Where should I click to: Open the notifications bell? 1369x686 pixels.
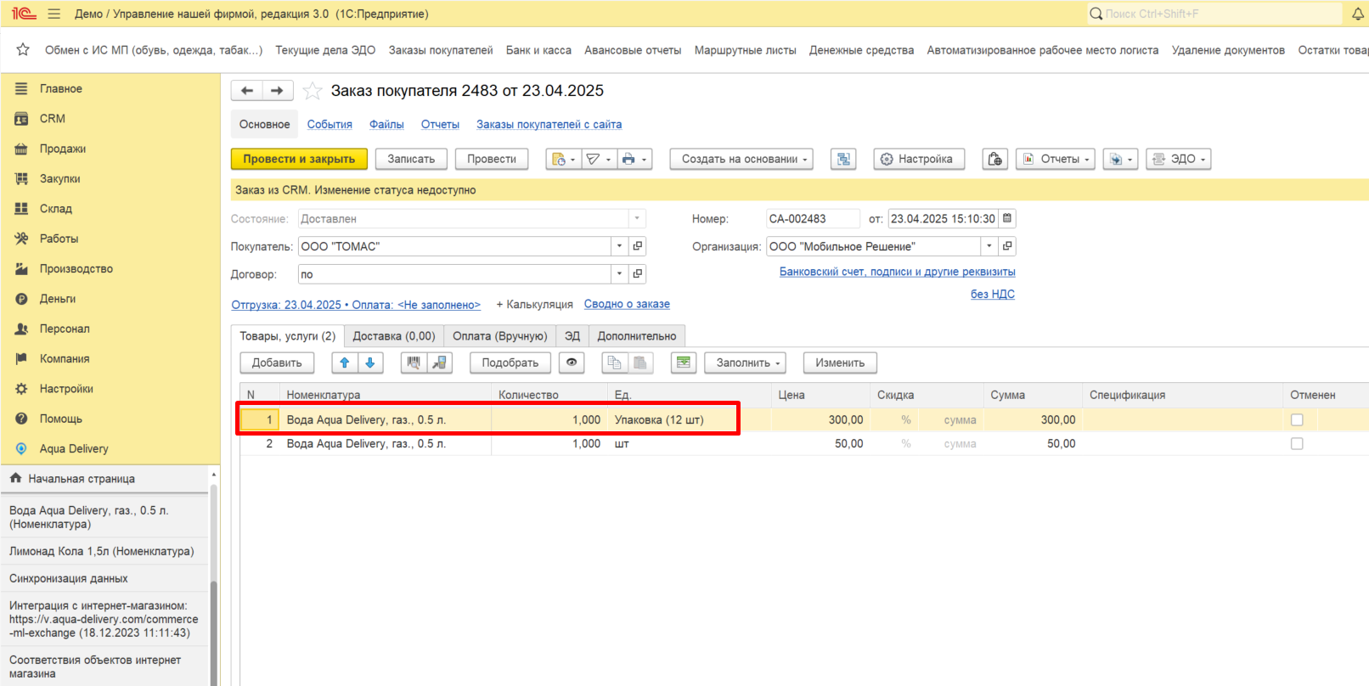tap(1358, 14)
